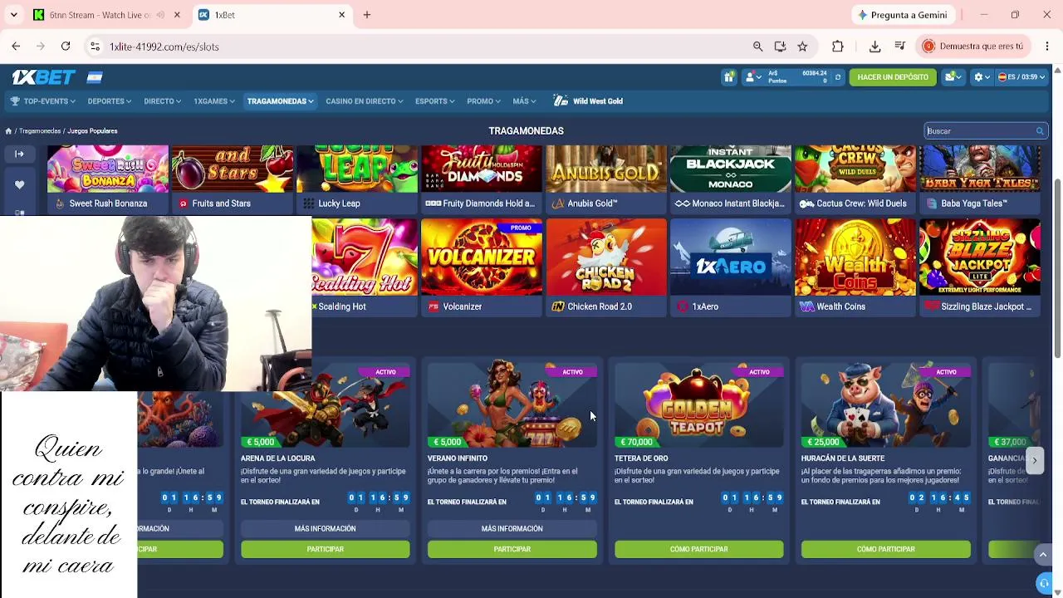View site information icon in address bar
Image resolution: width=1063 pixels, height=598 pixels.
tap(95, 47)
